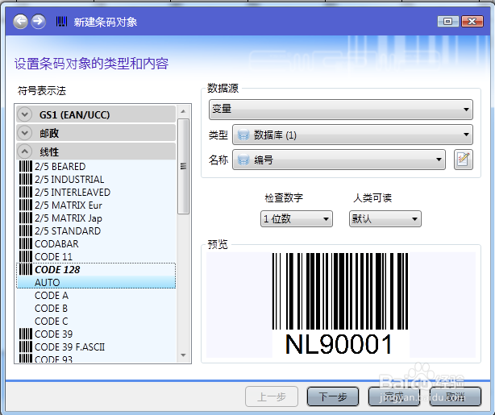Click the barcode preview image NL90001

340,305
